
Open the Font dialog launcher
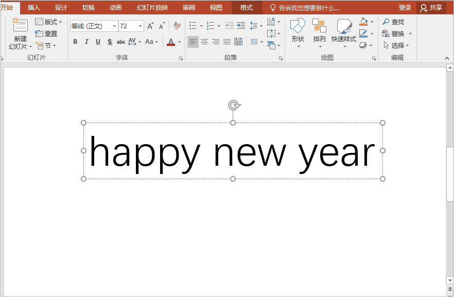tap(181, 59)
